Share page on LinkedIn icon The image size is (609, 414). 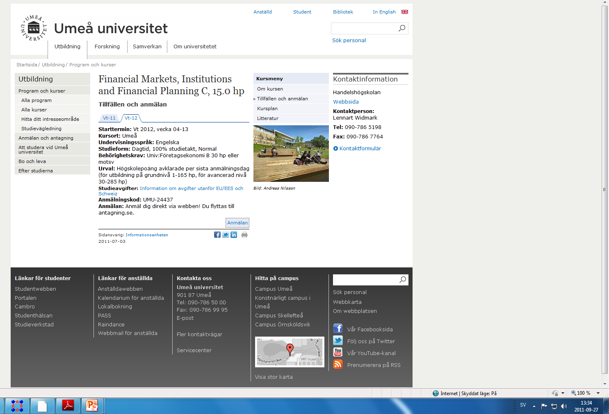pos(234,235)
